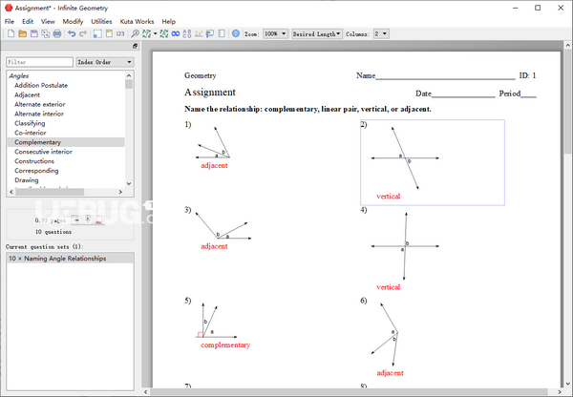573x397 pixels.
Task: Select question 6 adjacent angles diagram
Action: [385, 334]
